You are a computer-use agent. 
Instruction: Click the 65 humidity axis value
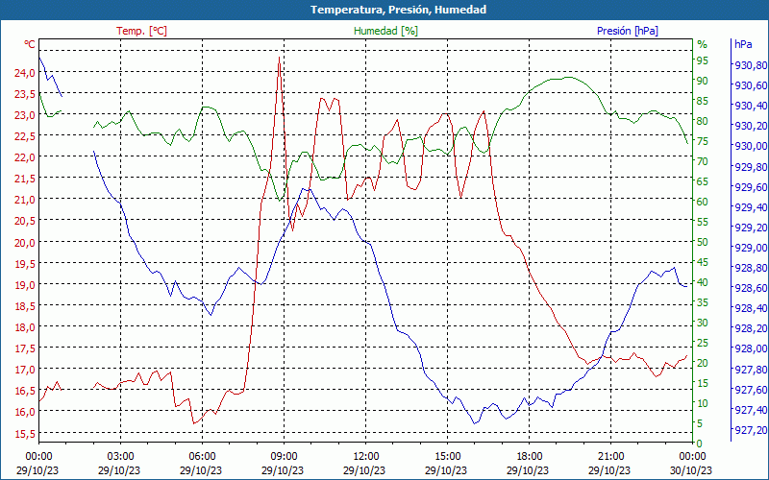[703, 181]
